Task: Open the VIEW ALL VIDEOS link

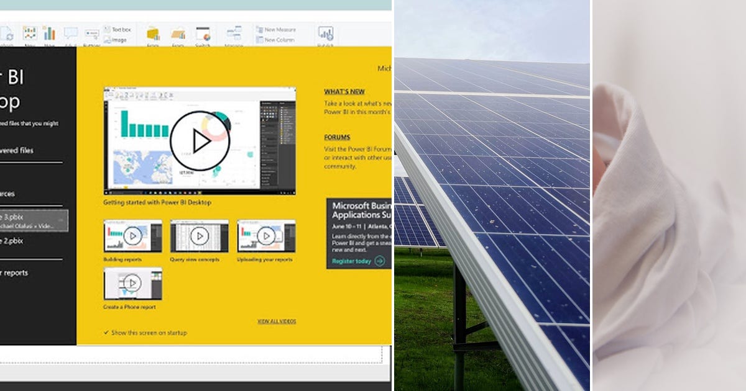Action: point(277,320)
